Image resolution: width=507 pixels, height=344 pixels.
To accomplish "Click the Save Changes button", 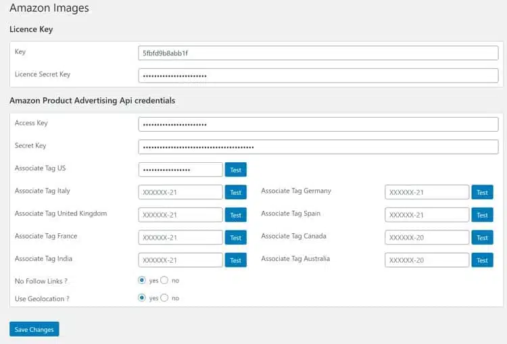I will click(x=34, y=329).
